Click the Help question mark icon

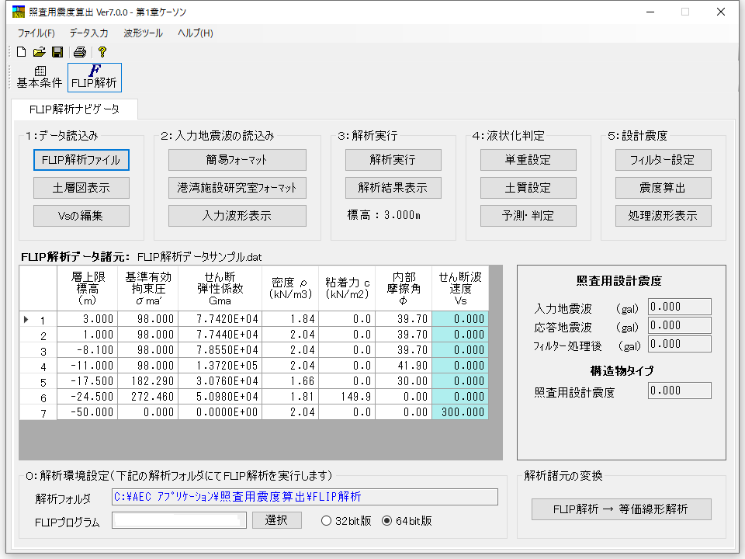coord(102,52)
